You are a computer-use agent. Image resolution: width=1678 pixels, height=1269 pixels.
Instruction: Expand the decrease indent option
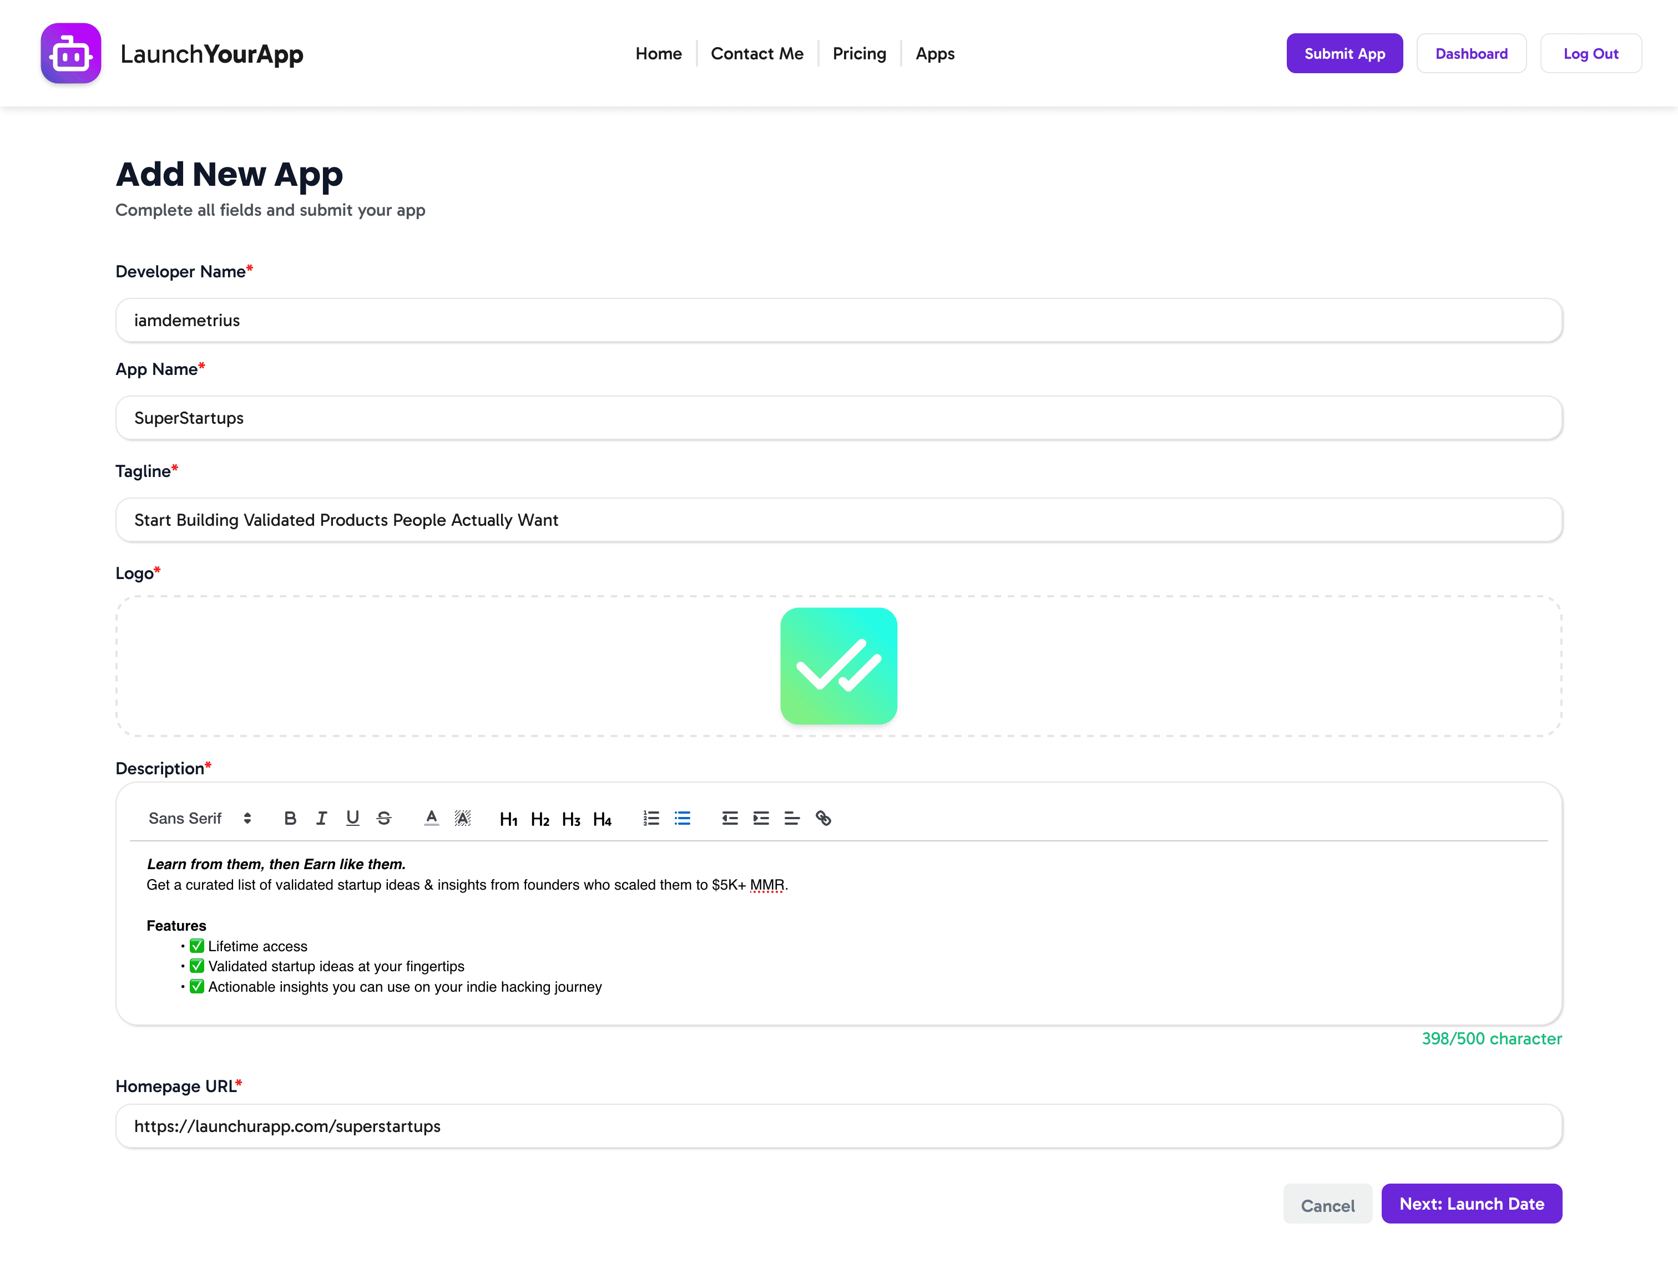(729, 818)
